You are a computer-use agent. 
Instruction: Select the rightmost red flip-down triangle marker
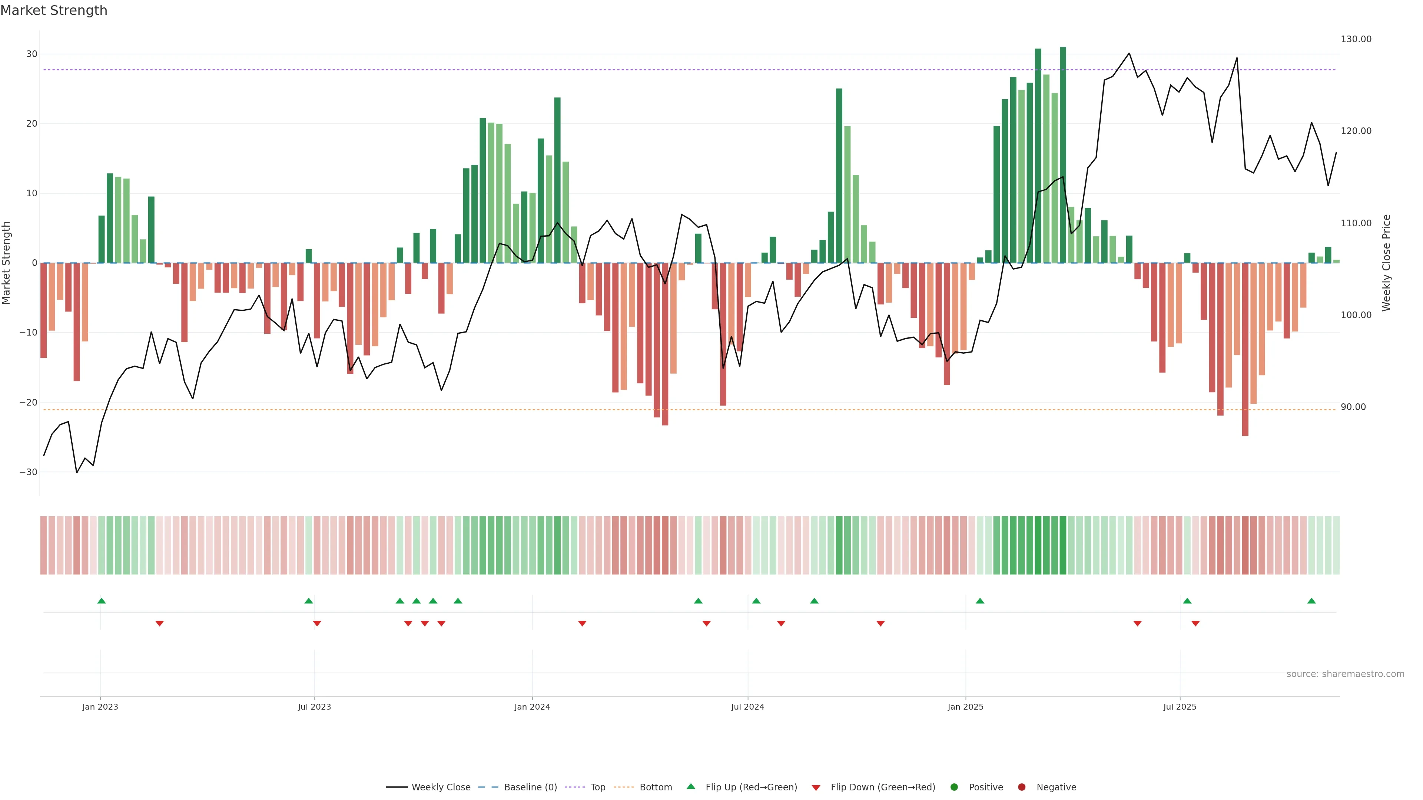click(x=1195, y=623)
